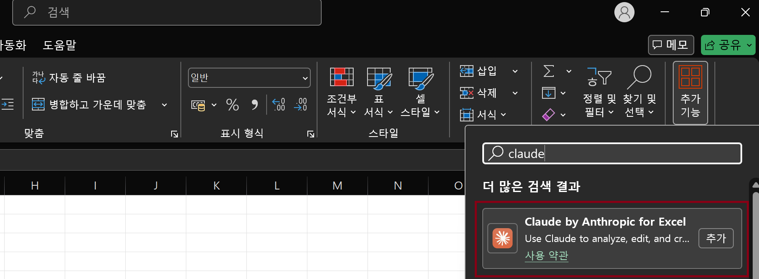Click the title bar search (검색) box
Image resolution: width=759 pixels, height=279 pixels.
167,13
